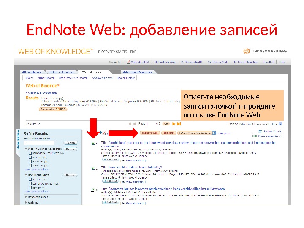Image resolution: width=304 pixels, height=228 pixels.
Task: Click ResearcherID badge beside I Wrote These Publications
Action: pos(214,133)
